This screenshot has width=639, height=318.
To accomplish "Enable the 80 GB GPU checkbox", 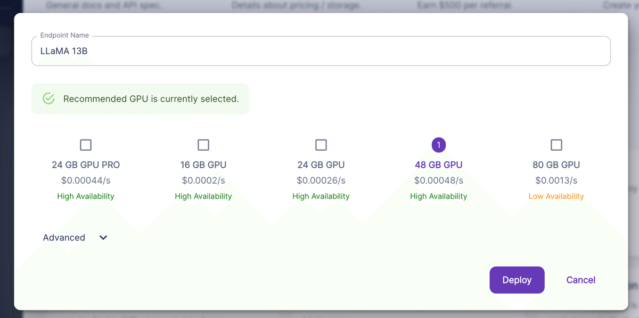I will click(x=556, y=145).
